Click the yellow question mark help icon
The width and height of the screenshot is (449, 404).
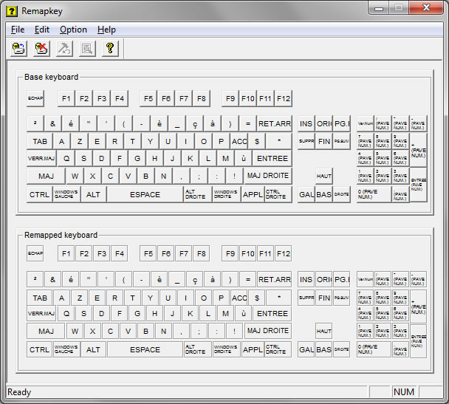pyautogui.click(x=110, y=49)
